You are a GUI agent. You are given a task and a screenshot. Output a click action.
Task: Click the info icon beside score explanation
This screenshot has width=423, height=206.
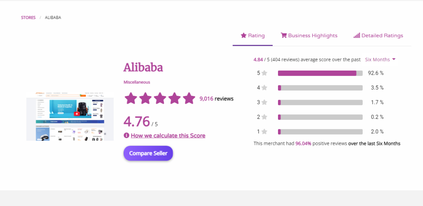[x=126, y=135]
